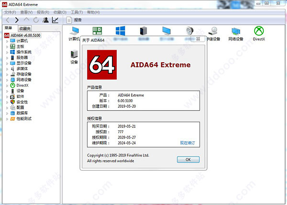Open the speaker multimedia large icon
This screenshot has height=205, width=287.
pos(189,31)
